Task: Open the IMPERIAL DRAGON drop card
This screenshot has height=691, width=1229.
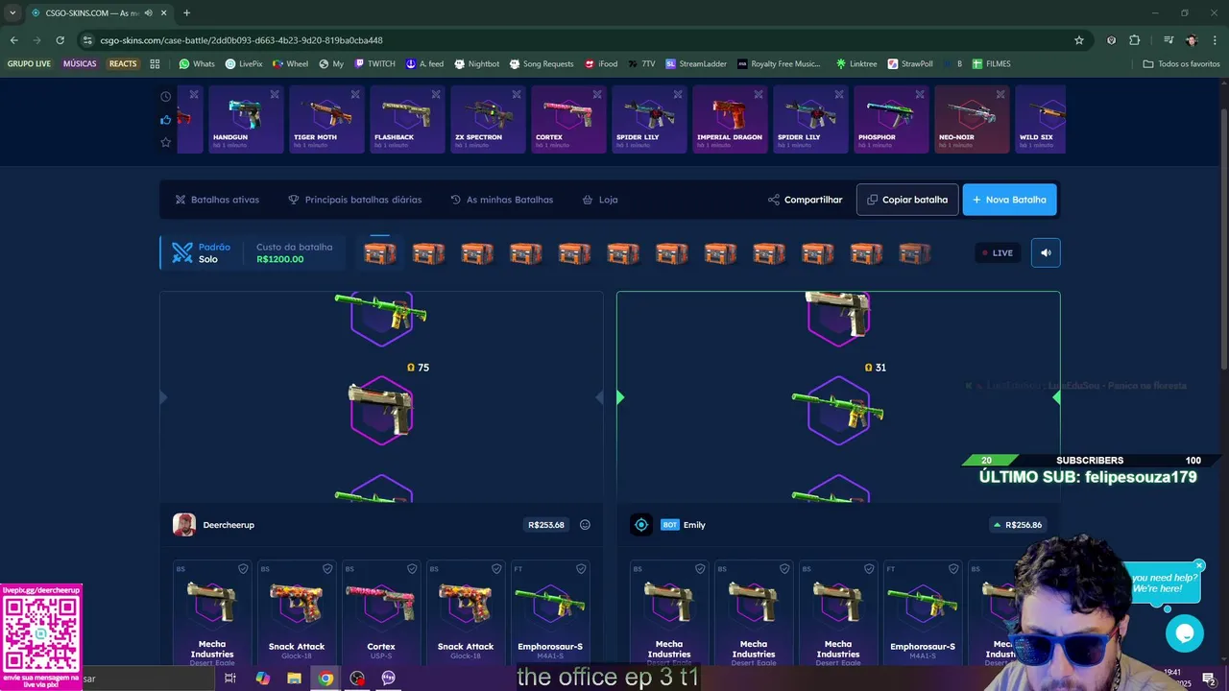Action: click(728, 120)
